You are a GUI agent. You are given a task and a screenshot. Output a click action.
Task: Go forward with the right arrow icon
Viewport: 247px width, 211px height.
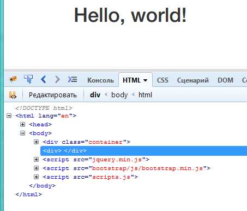[57, 79]
